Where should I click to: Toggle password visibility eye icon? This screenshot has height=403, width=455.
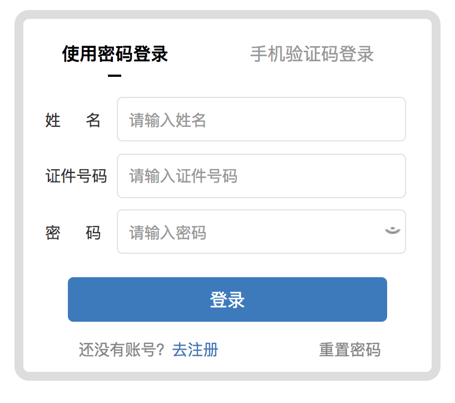click(x=393, y=231)
